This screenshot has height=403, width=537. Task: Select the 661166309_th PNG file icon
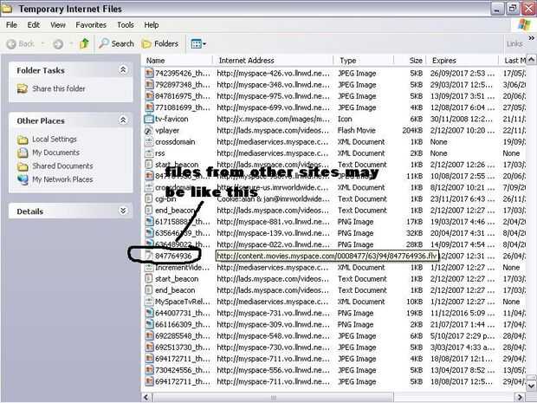(x=149, y=324)
